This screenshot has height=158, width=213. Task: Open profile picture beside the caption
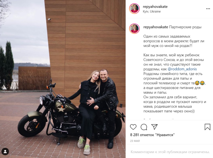[x=134, y=29]
